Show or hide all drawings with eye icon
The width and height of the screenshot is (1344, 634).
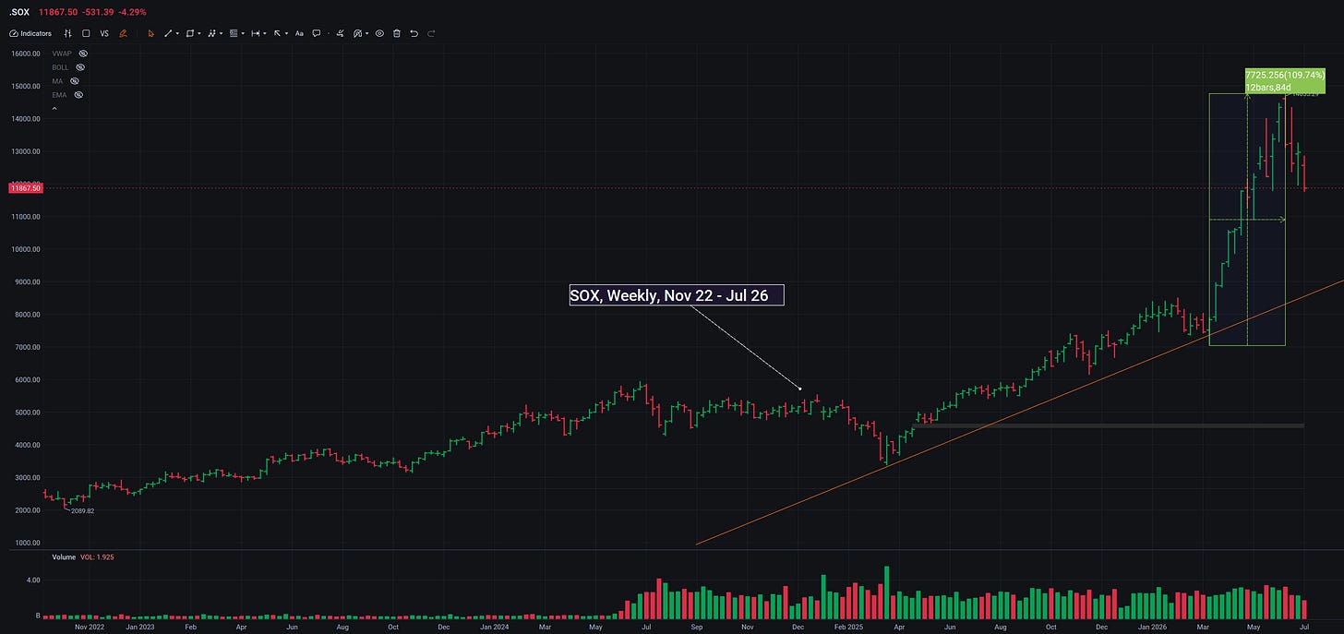coord(379,33)
